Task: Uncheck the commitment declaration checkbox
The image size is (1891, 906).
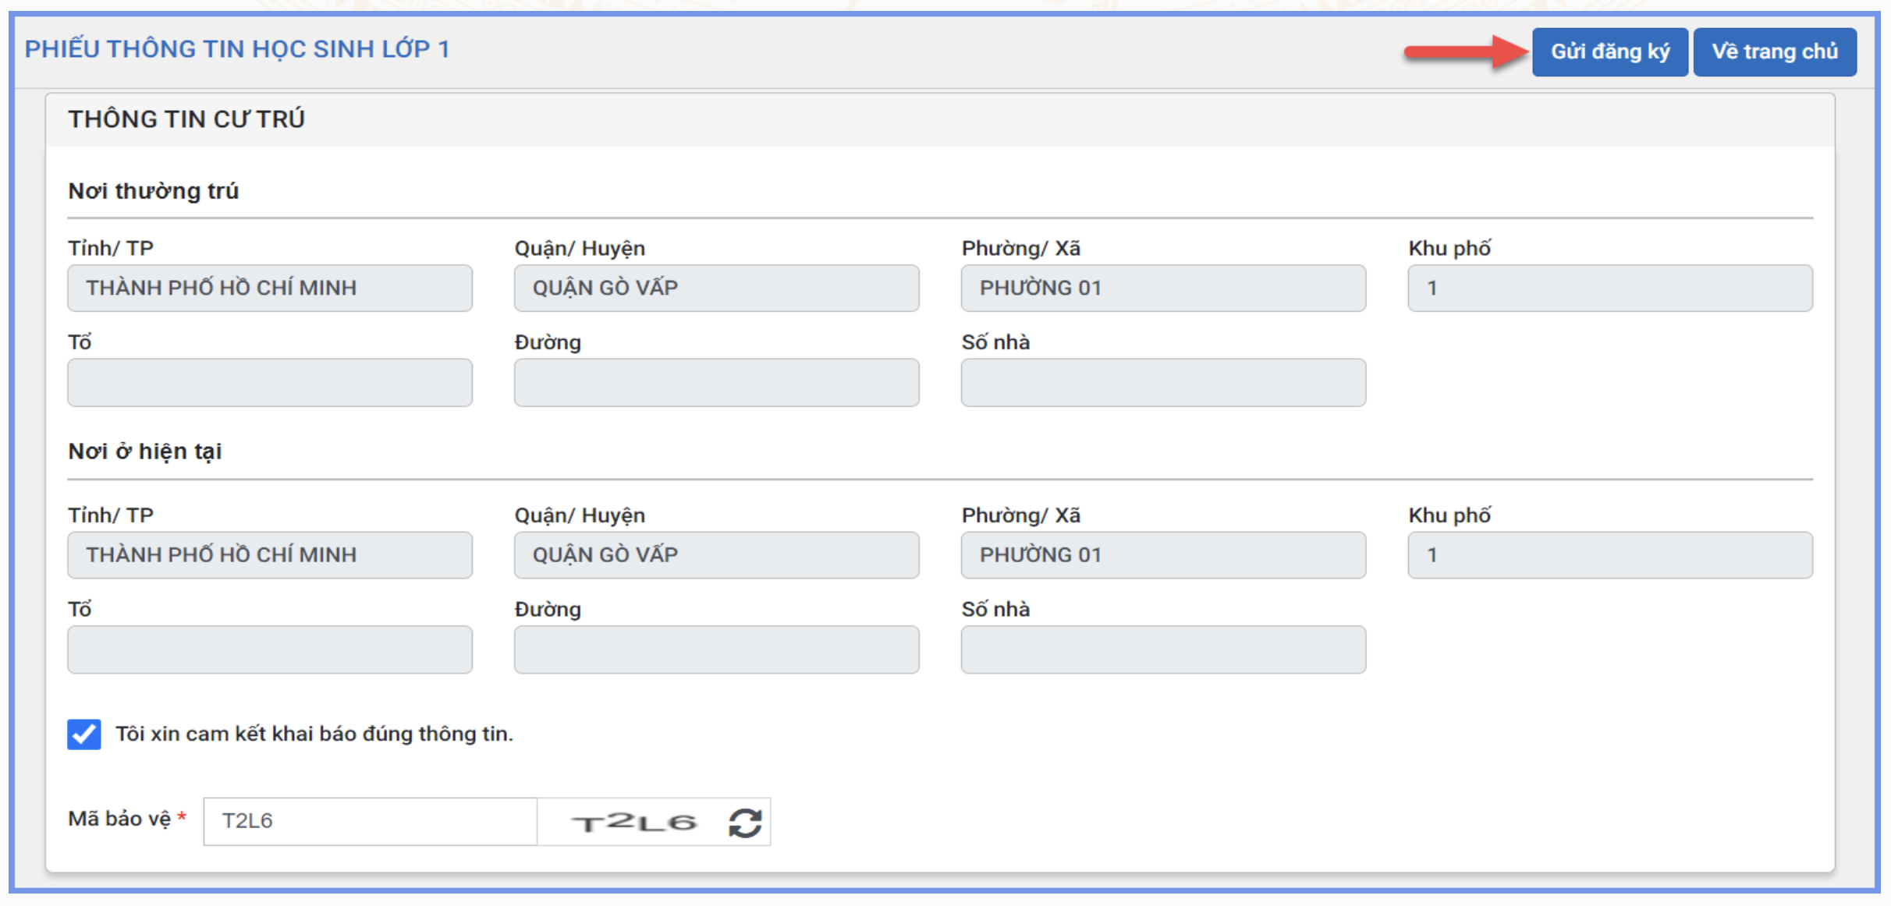Action: 84,734
